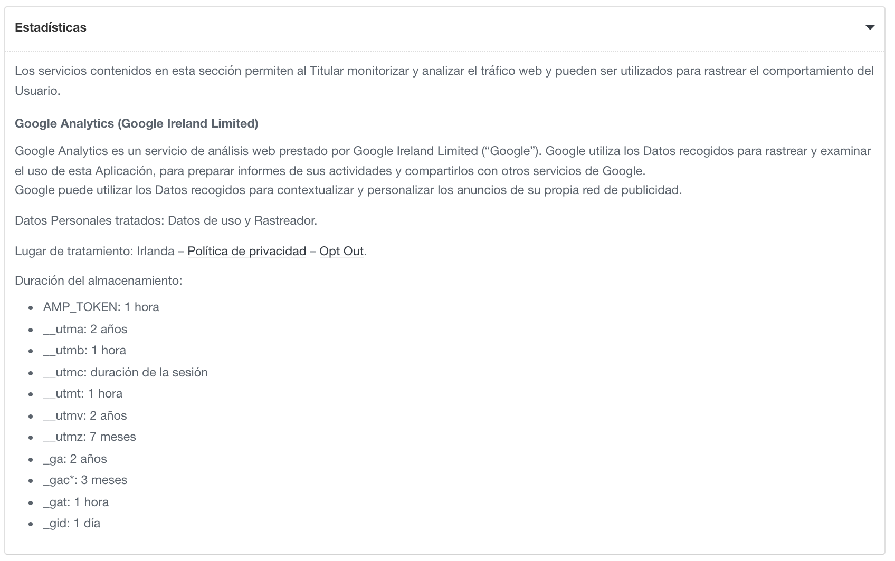
Task: Select the __utmv: 2 años entry
Action: pyautogui.click(x=85, y=415)
